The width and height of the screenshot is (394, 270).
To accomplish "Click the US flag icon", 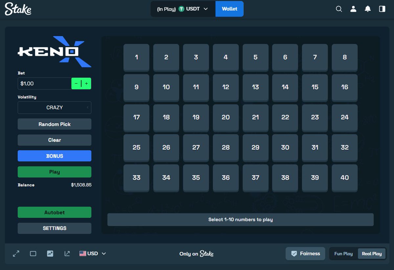I will [x=83, y=254].
